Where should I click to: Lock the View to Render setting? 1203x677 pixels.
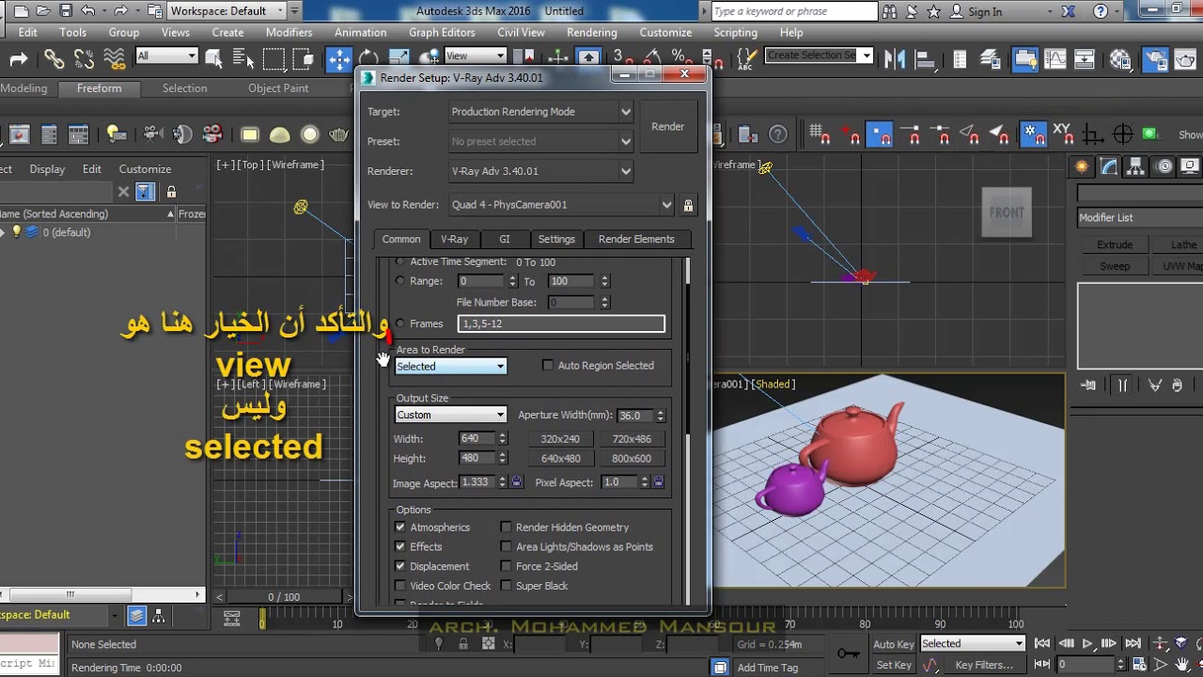tap(688, 205)
